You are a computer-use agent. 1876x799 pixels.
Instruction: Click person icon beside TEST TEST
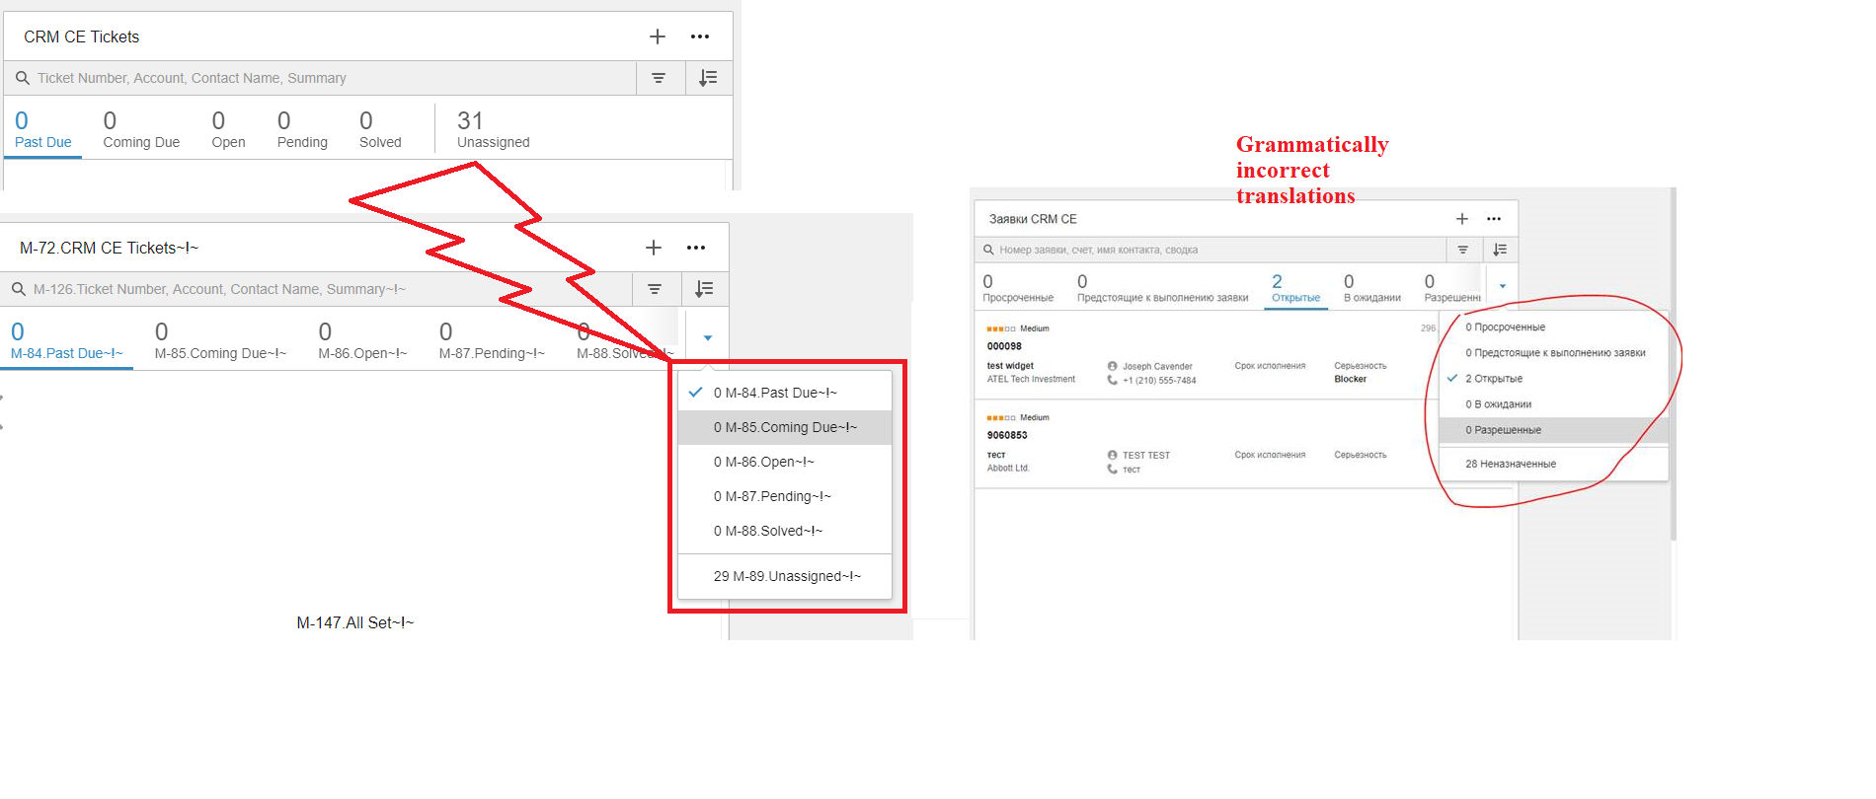1113,455
